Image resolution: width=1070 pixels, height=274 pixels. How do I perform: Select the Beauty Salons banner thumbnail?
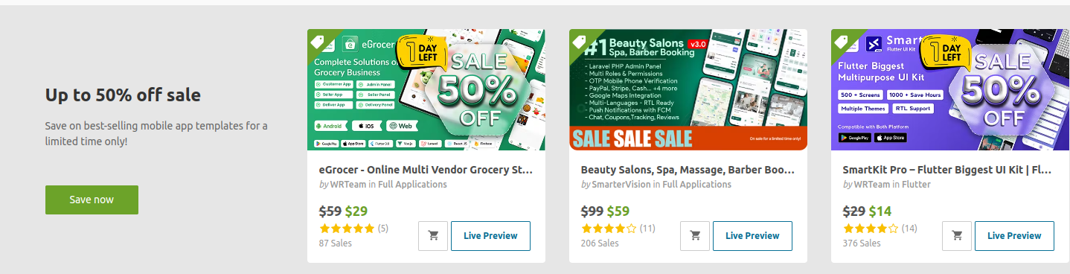point(688,90)
